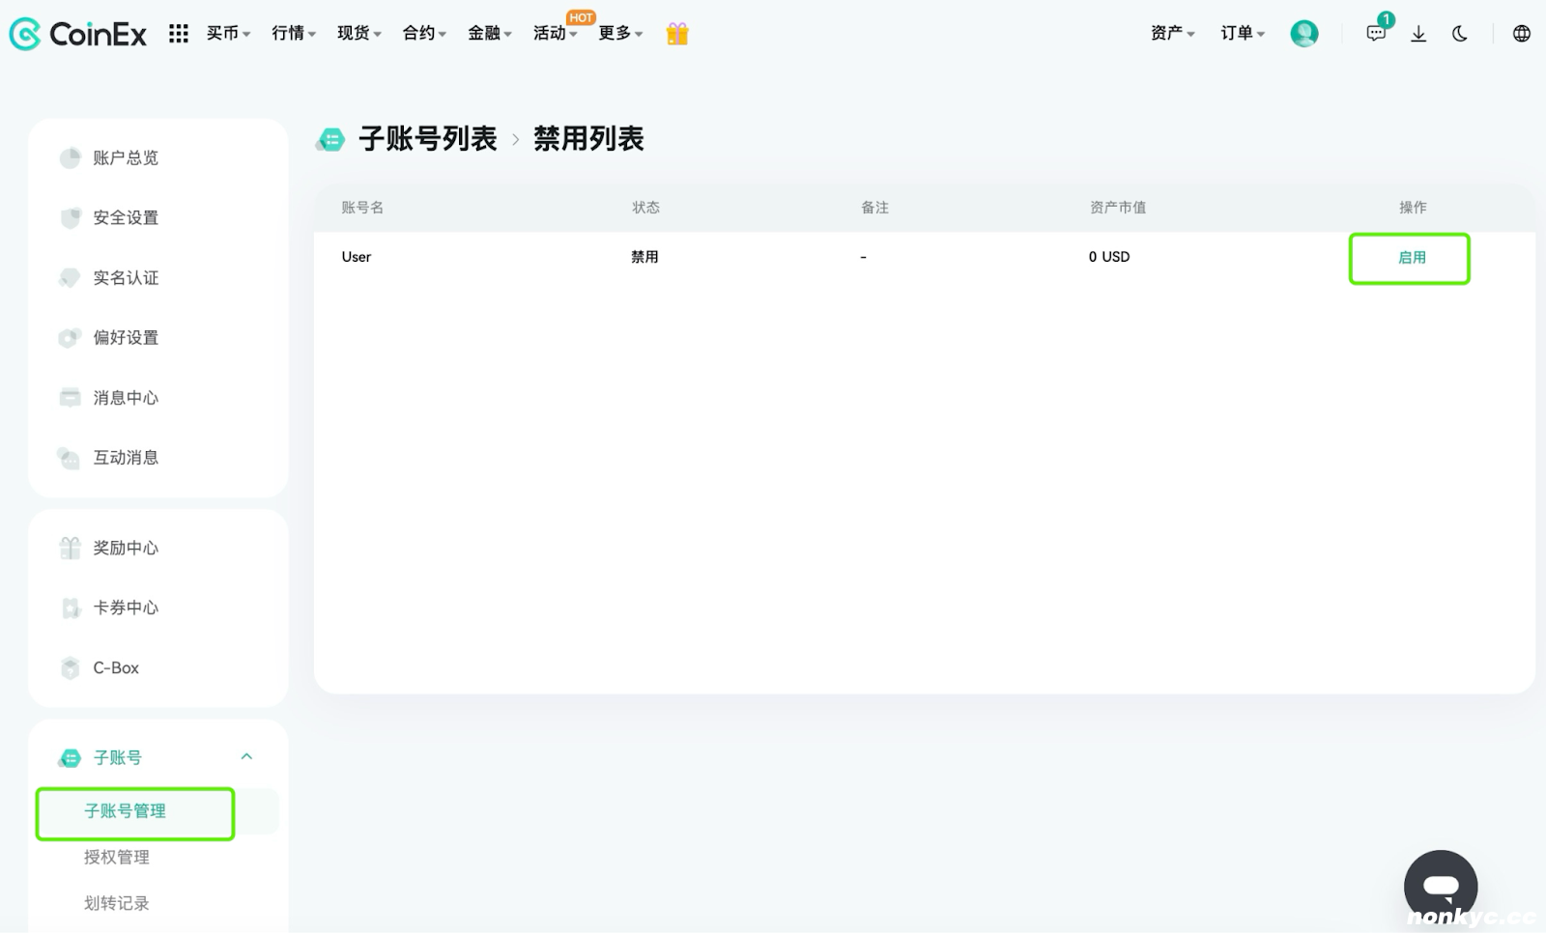The image size is (1546, 933).
Task: Open C-Box in the sidebar
Action: (115, 668)
